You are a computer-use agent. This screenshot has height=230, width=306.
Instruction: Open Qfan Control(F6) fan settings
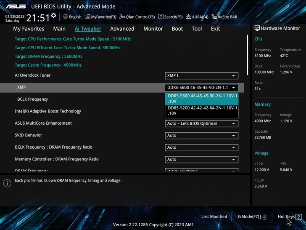tap(137, 17)
